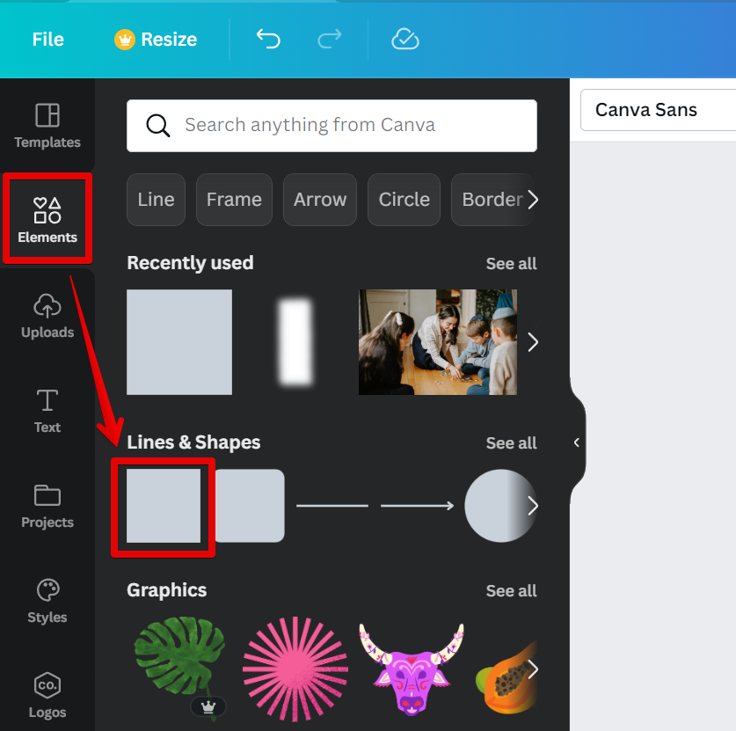736x731 pixels.
Task: Switch to the Elements tab
Action: pos(47,219)
